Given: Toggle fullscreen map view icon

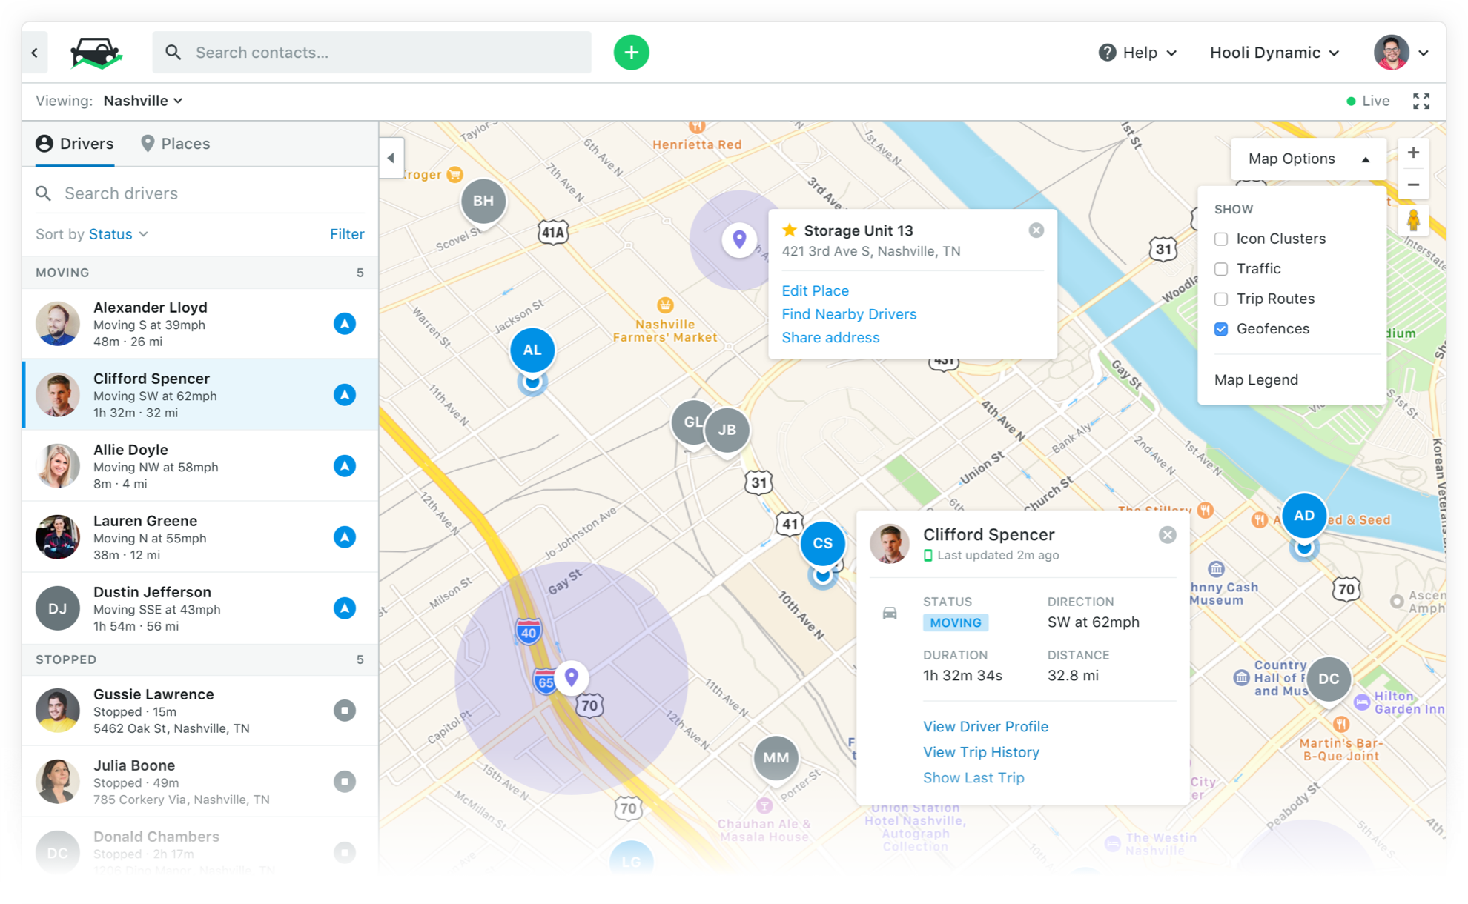Looking at the screenshot, I should [1421, 102].
